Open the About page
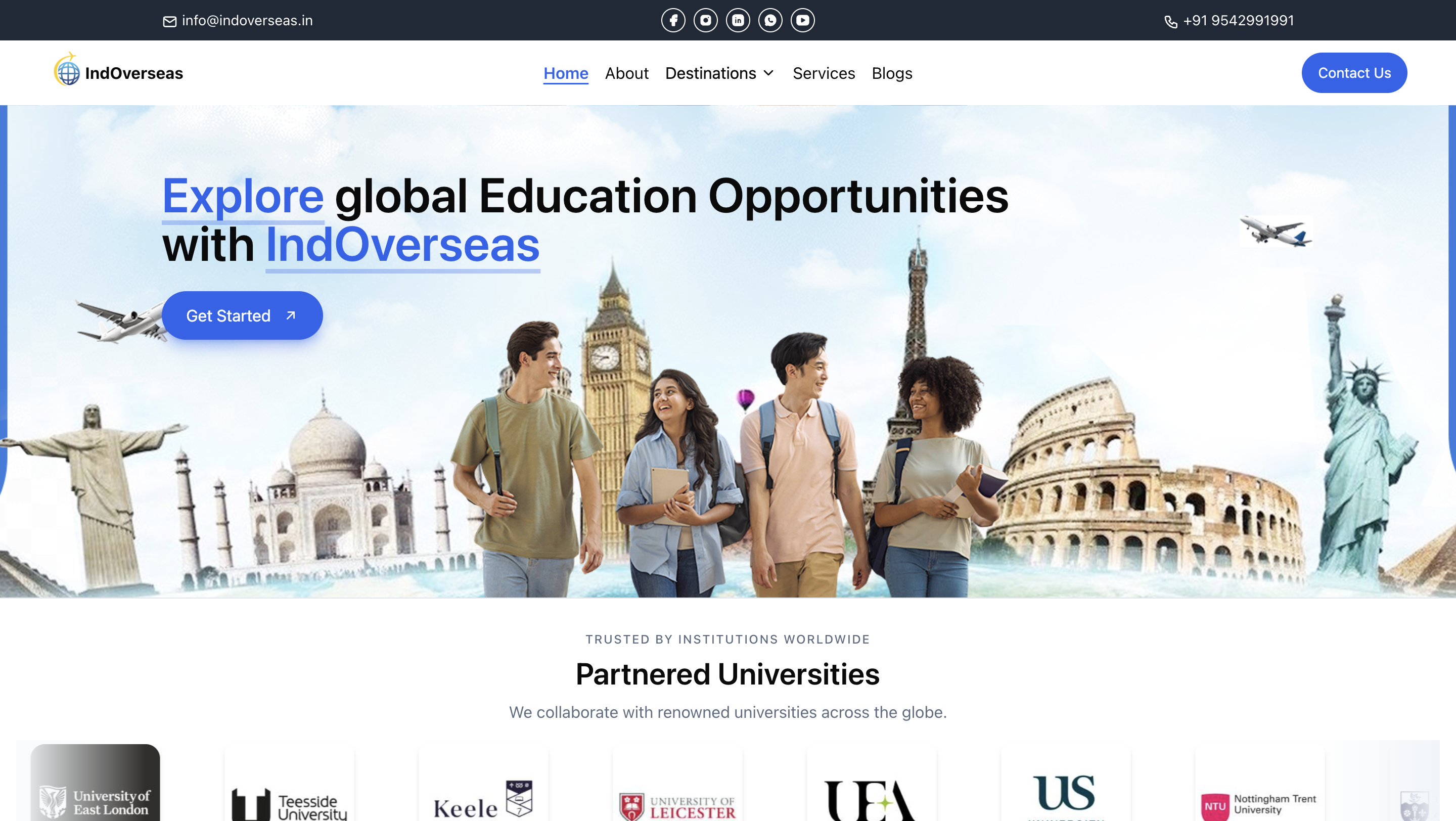This screenshot has height=821, width=1456. [626, 73]
